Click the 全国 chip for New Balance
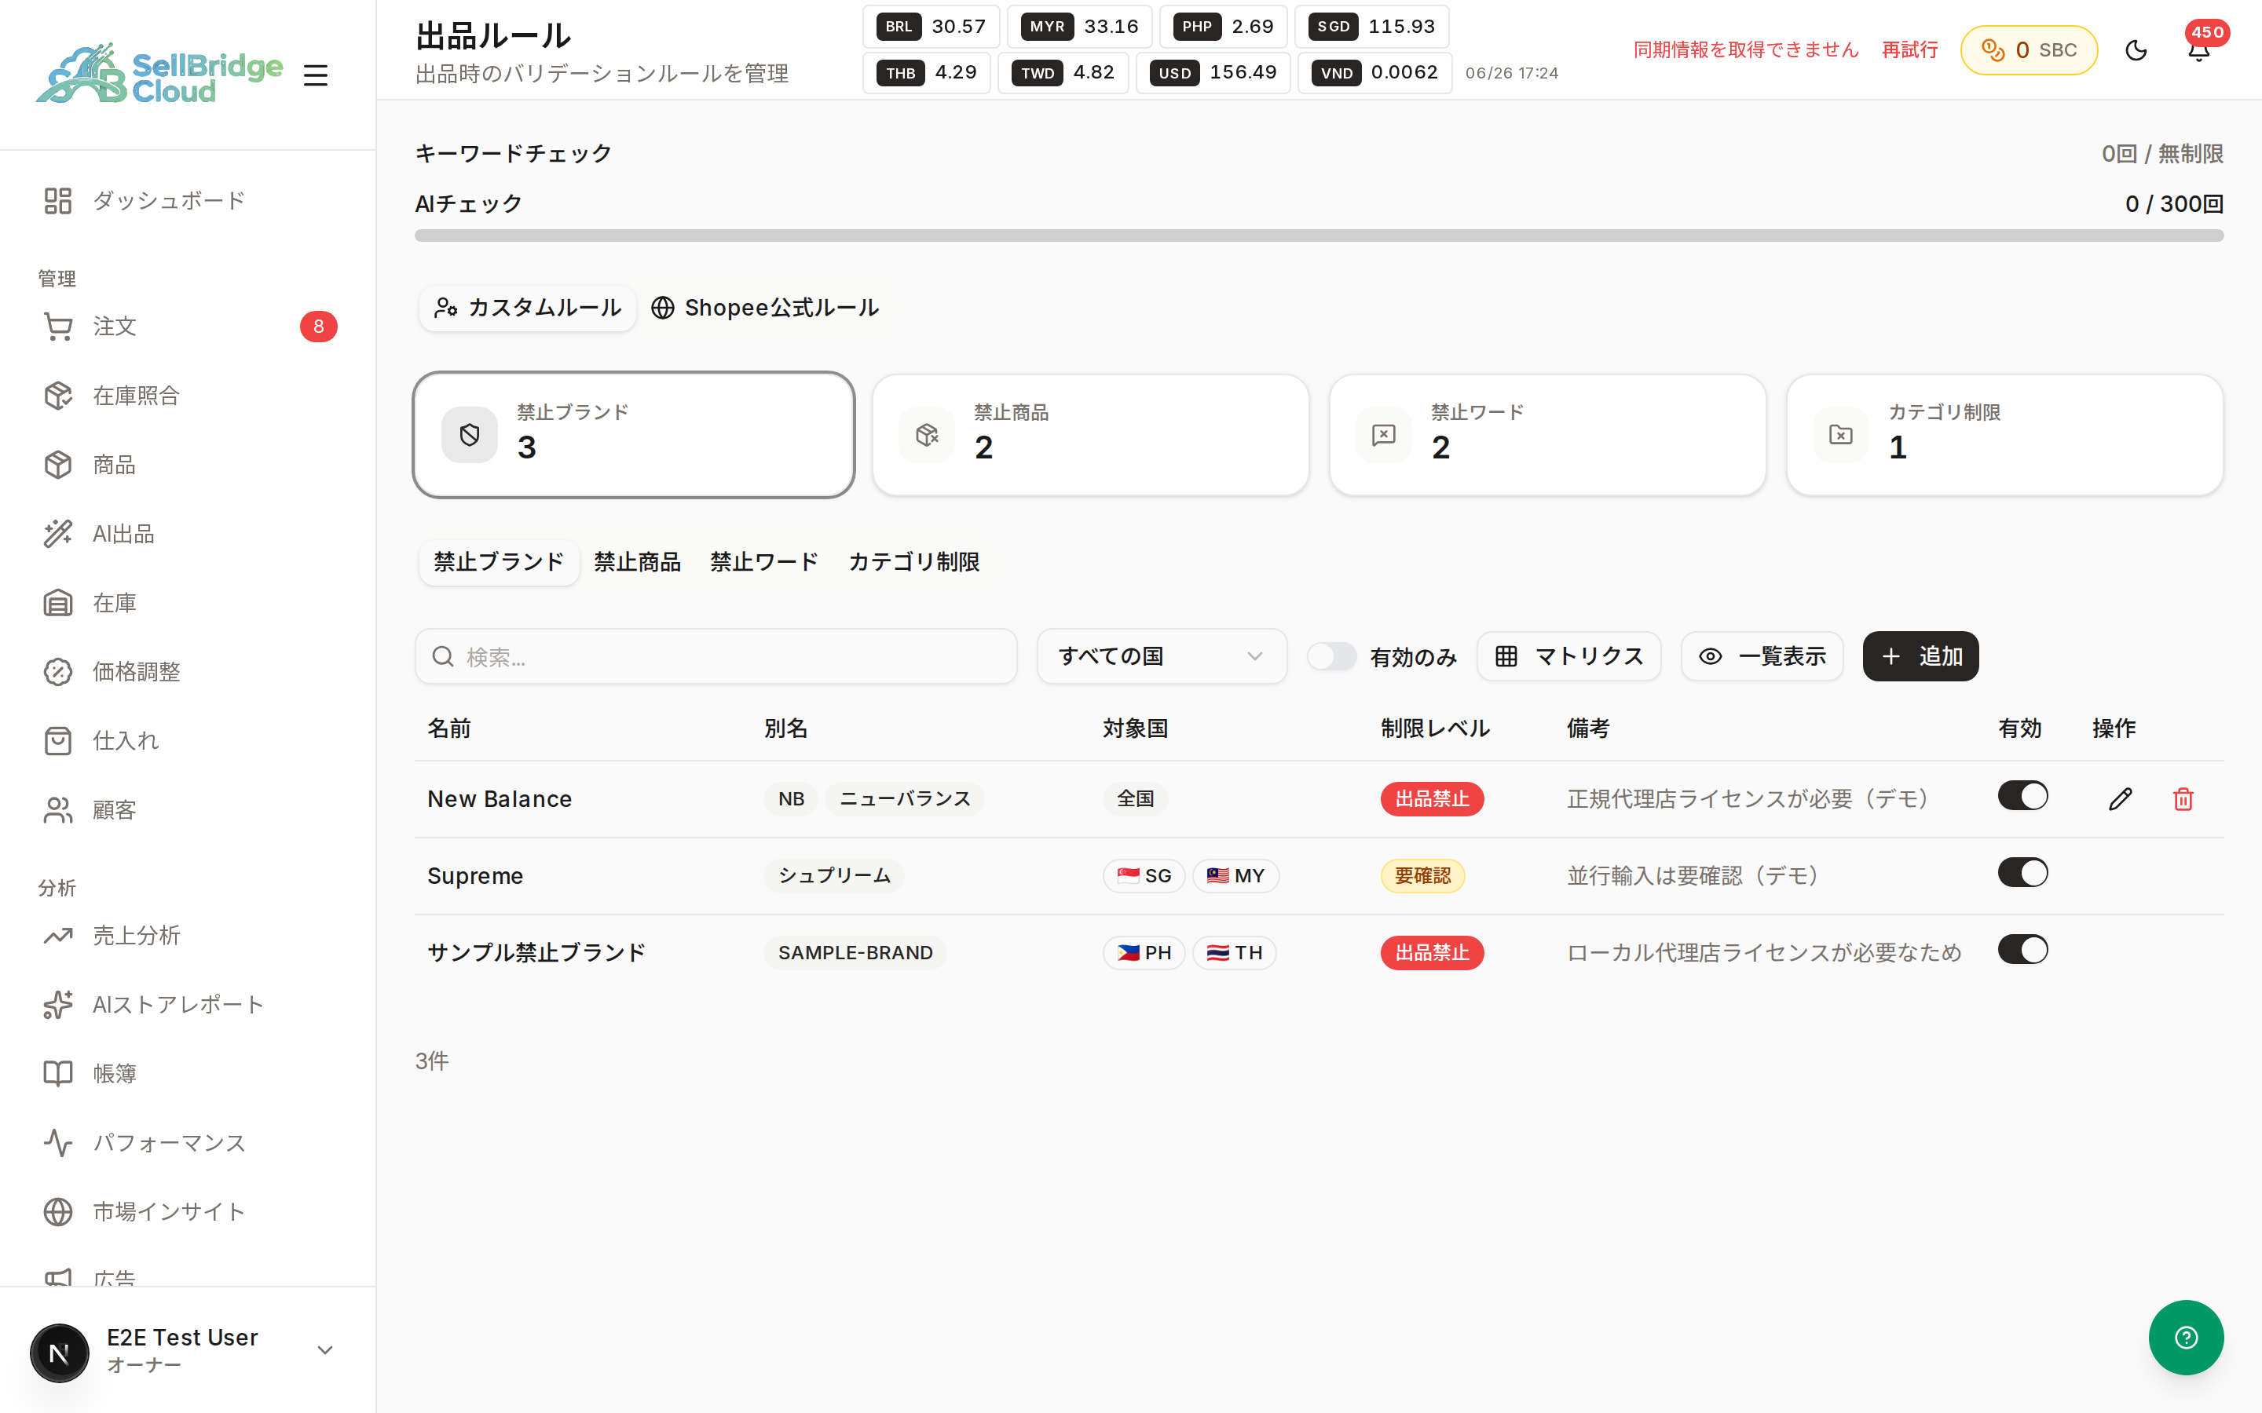 tap(1135, 799)
